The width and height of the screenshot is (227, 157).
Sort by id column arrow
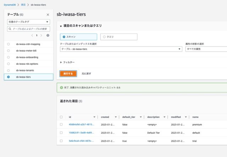coord(94,117)
